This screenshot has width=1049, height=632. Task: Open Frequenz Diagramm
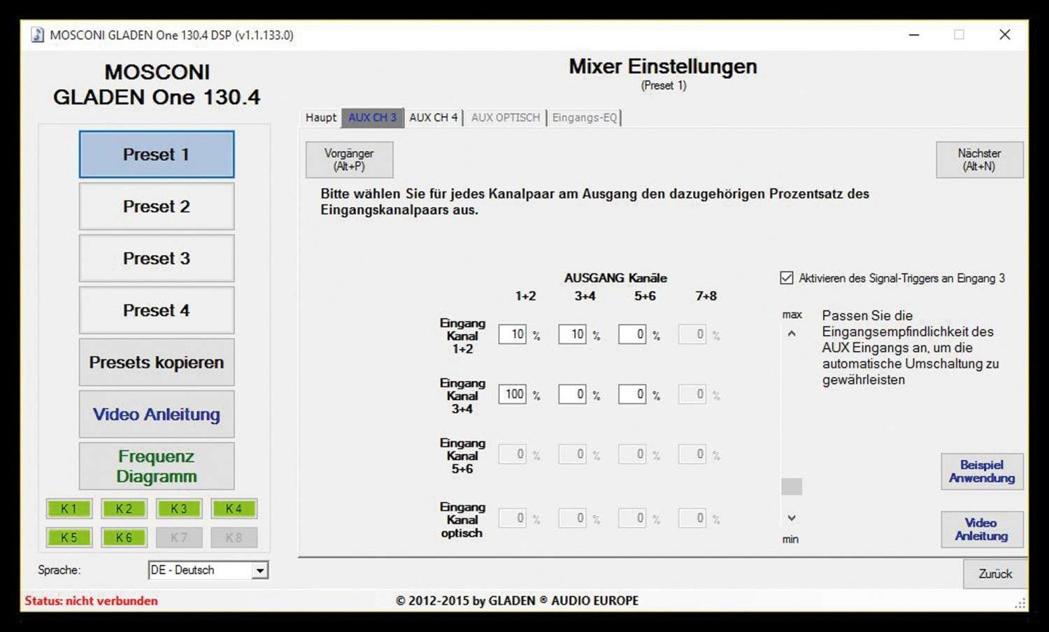157,466
